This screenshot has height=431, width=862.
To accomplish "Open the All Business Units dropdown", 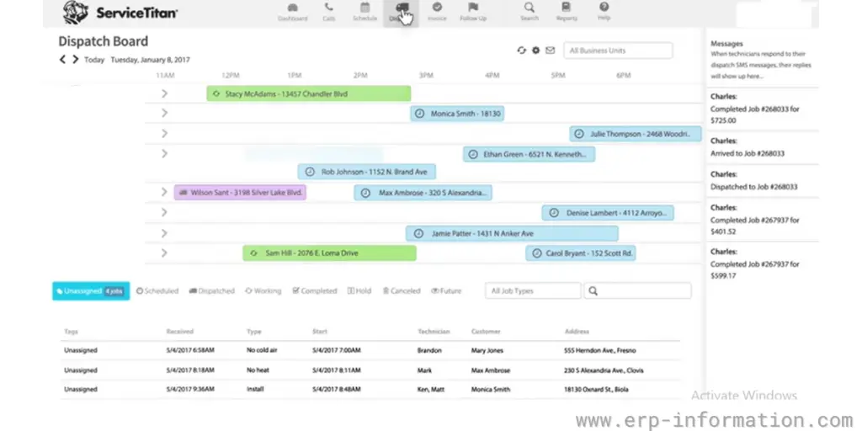I will pos(618,51).
